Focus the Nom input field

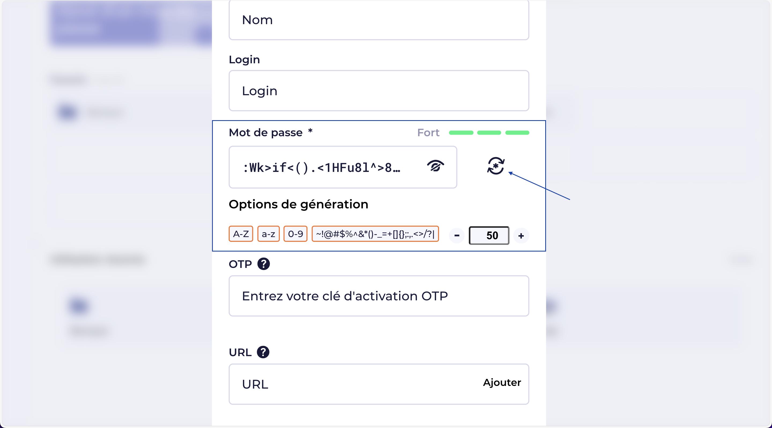pos(378,20)
